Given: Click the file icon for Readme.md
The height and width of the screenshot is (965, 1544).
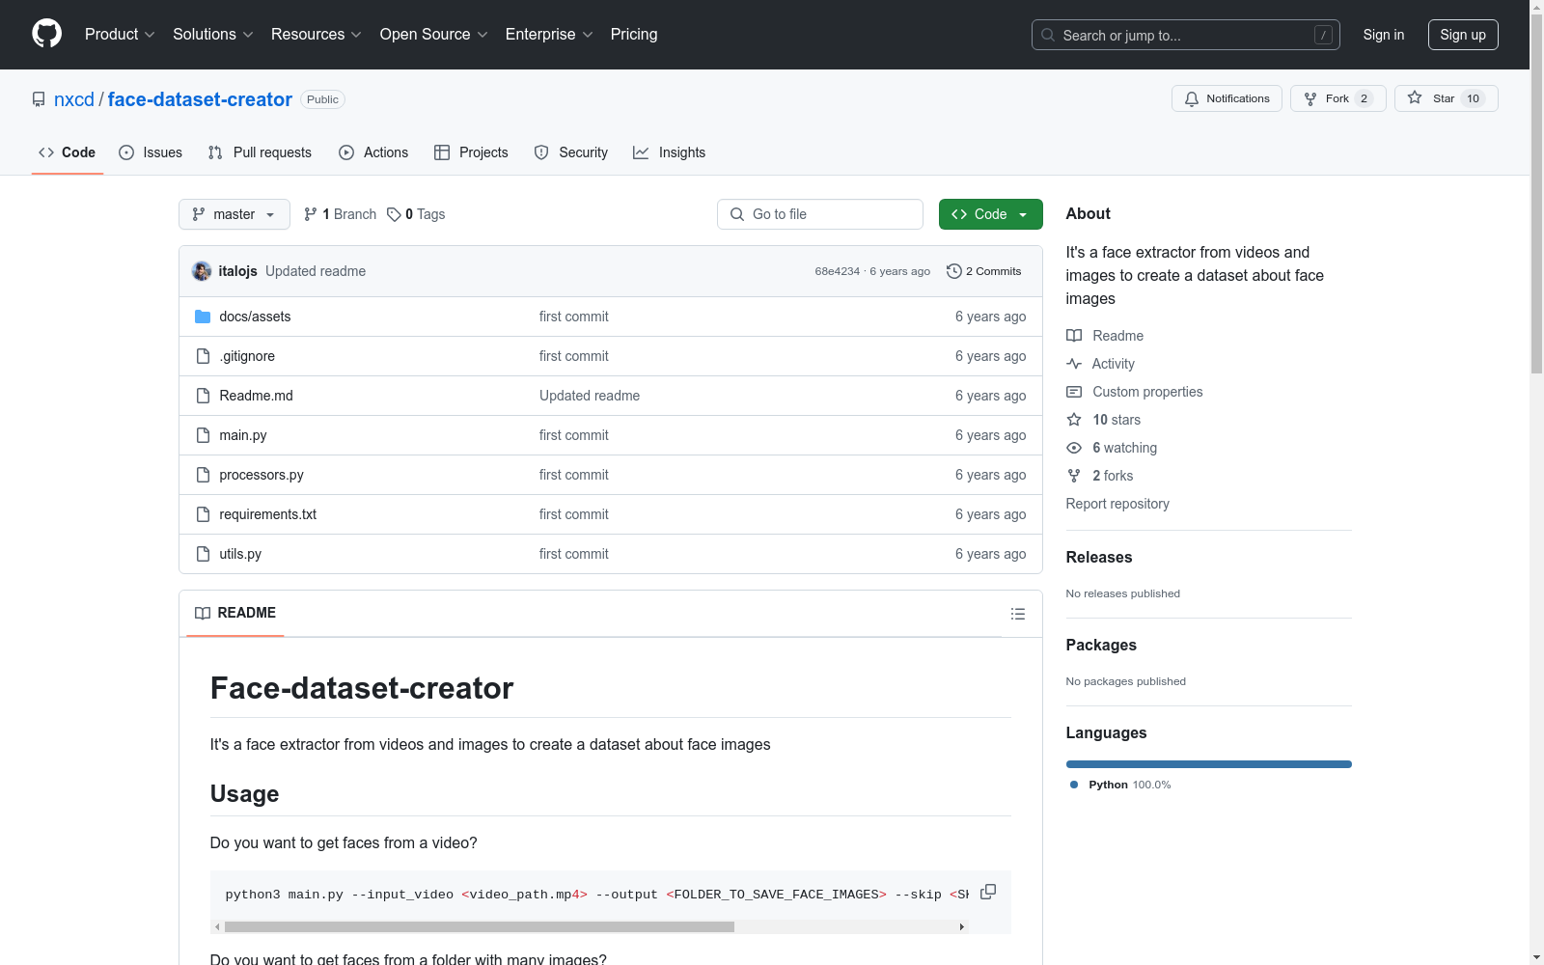Looking at the screenshot, I should click(203, 396).
